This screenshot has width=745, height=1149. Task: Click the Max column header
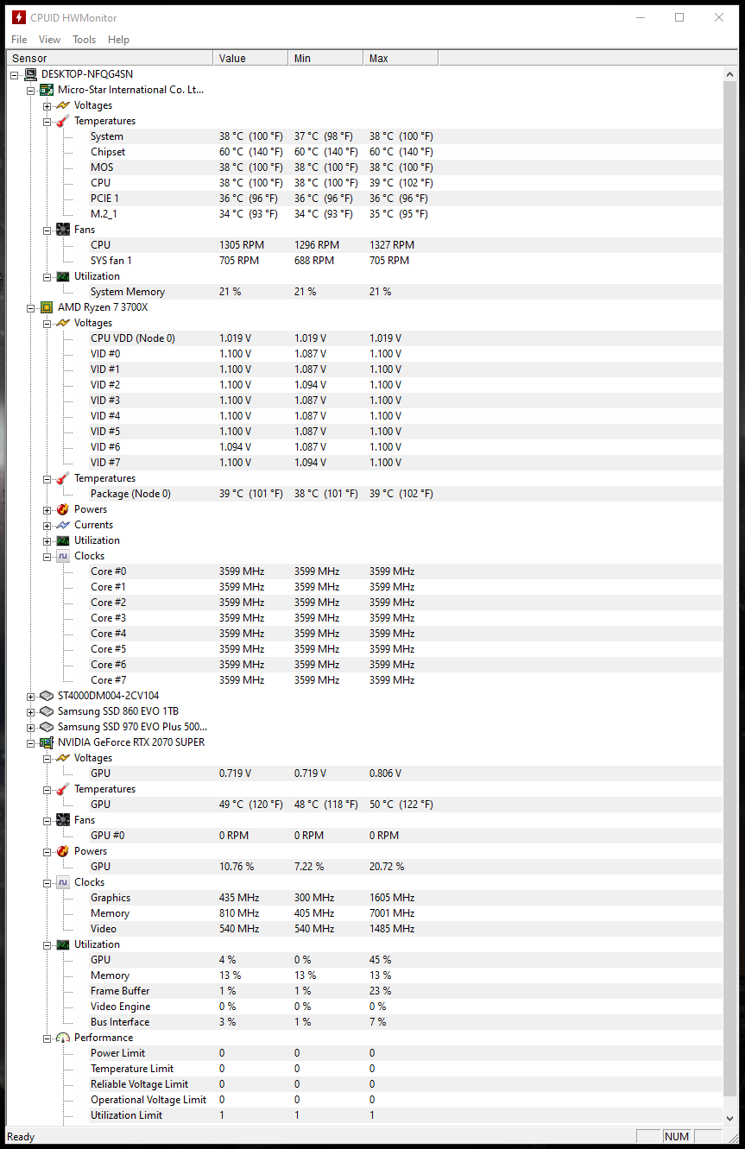point(401,59)
